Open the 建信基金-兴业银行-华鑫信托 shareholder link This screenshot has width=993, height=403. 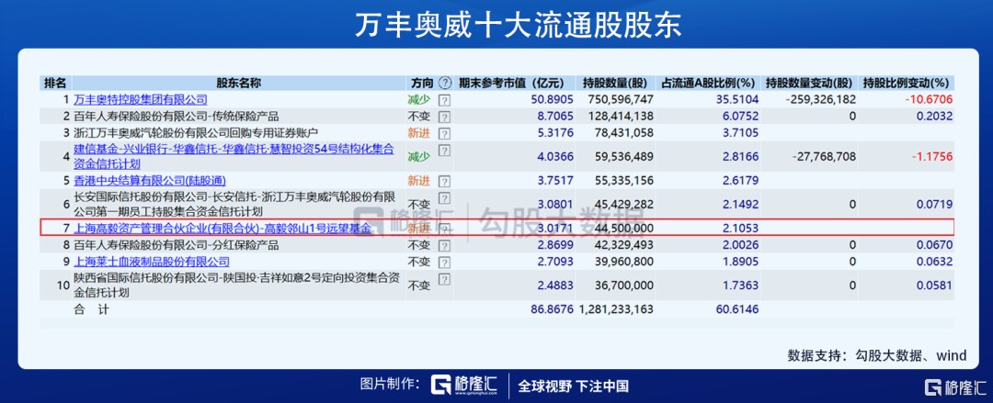[x=234, y=156]
